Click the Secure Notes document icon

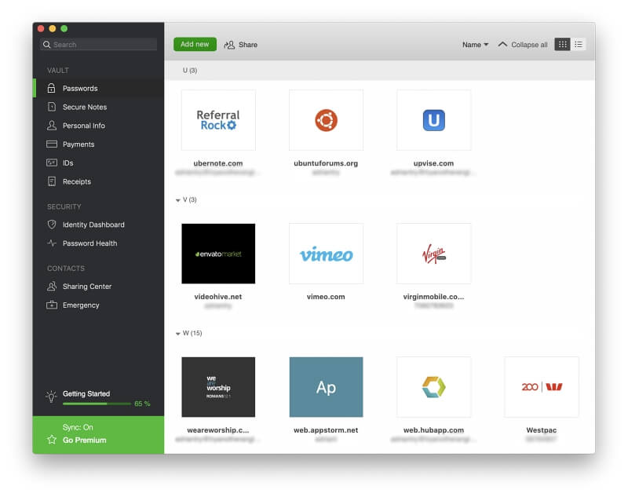51,107
